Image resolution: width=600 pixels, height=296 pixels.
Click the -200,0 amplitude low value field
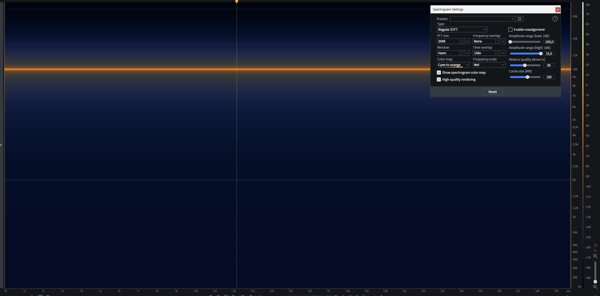click(549, 42)
